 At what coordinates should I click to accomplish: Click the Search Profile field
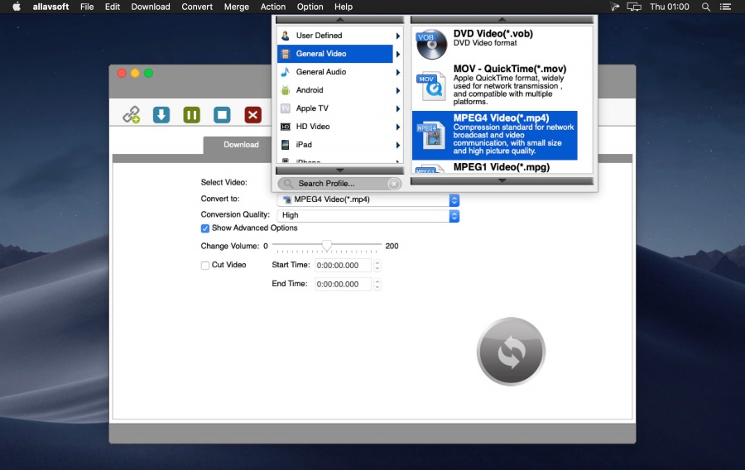[x=339, y=184]
